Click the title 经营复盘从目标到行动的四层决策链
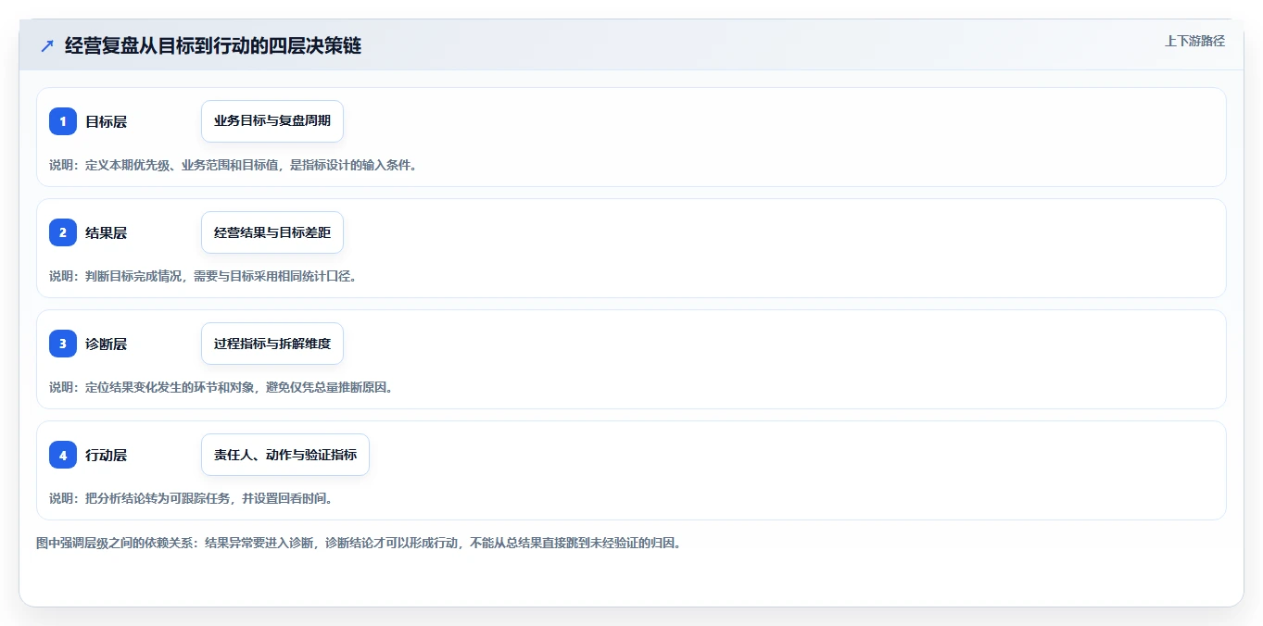 point(213,46)
